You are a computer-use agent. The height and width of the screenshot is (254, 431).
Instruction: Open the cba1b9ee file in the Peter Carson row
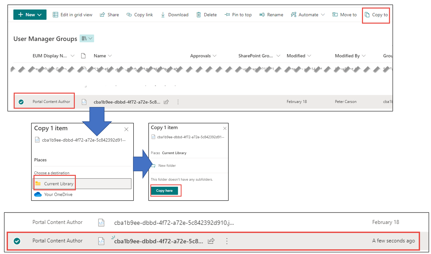[127, 102]
